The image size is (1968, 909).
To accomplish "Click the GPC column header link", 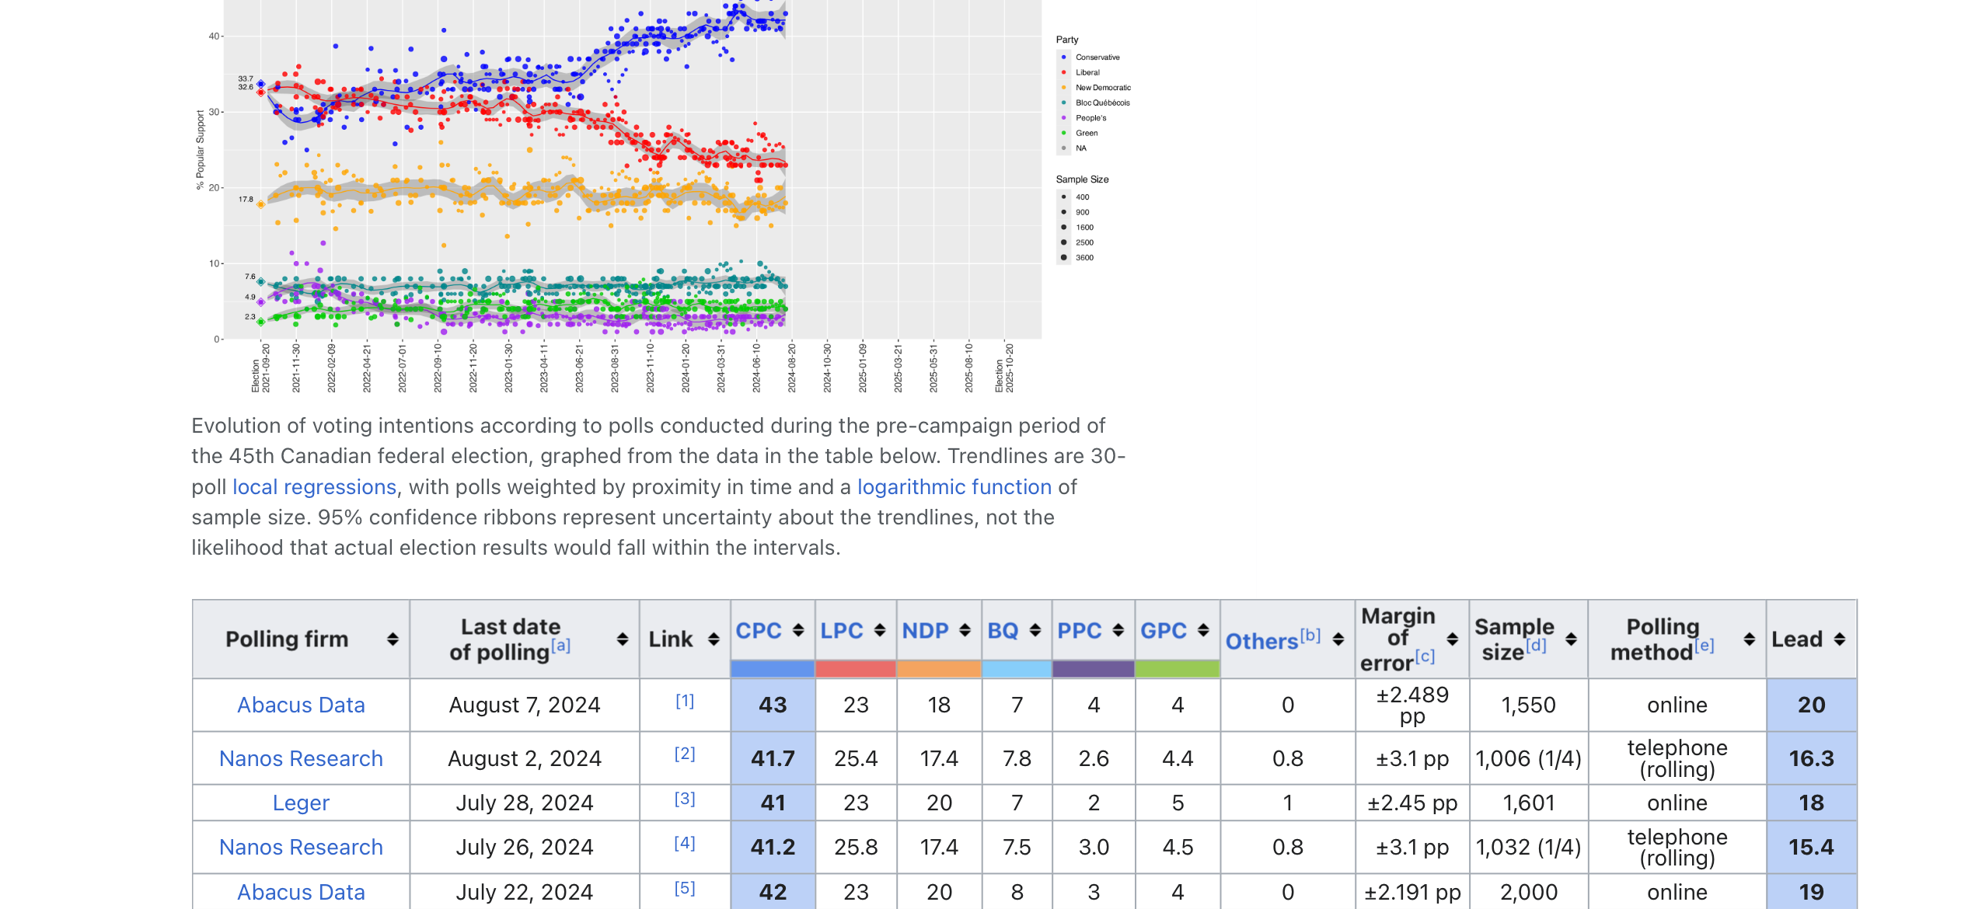I will pyautogui.click(x=1163, y=630).
